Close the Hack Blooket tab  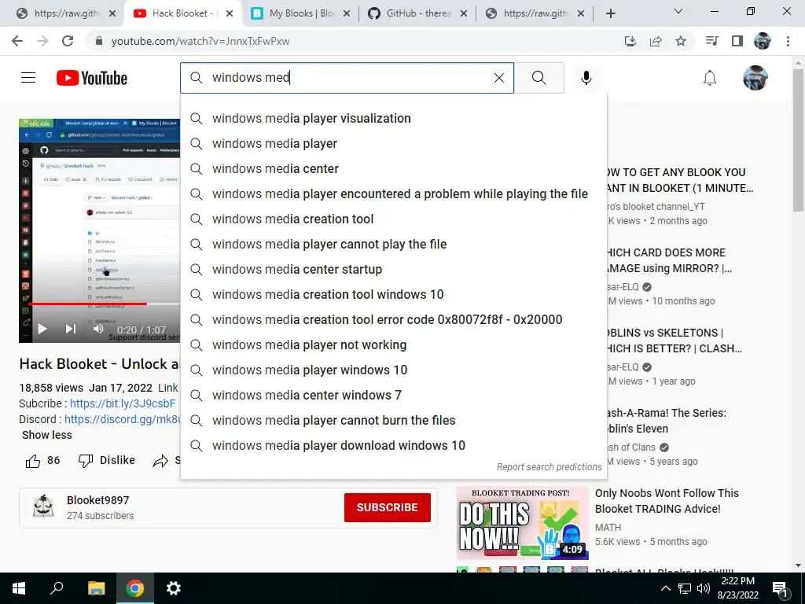click(230, 13)
